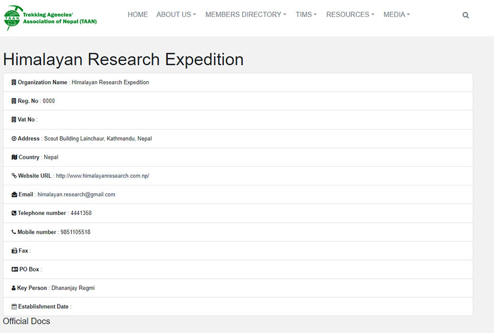The height and width of the screenshot is (333, 494).
Task: Click the building icon beside Reg. No
Action: click(14, 101)
